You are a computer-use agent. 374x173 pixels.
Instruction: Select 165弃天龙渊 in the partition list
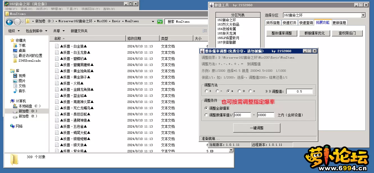coord(226,33)
